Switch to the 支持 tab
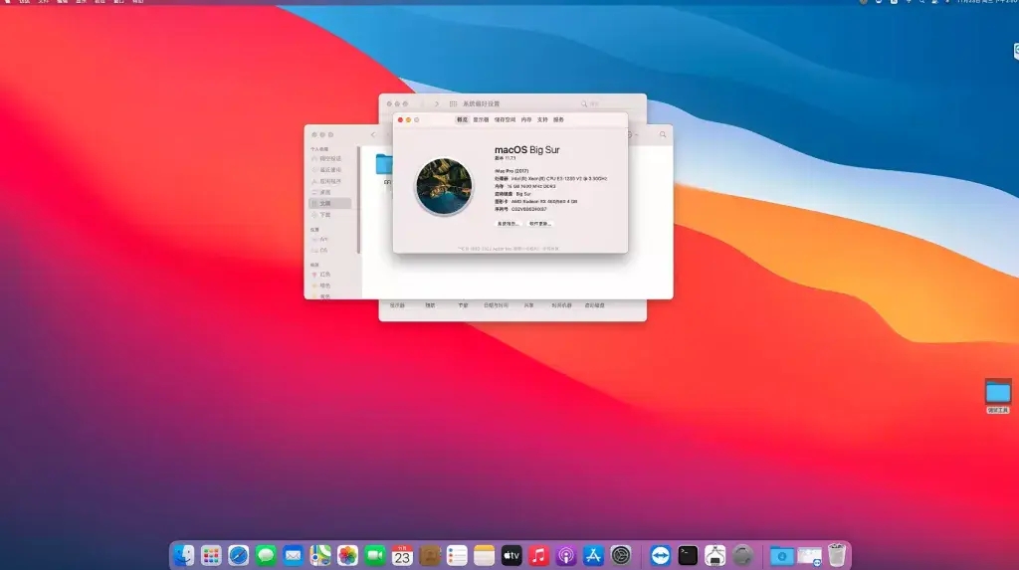This screenshot has width=1019, height=570. (542, 119)
